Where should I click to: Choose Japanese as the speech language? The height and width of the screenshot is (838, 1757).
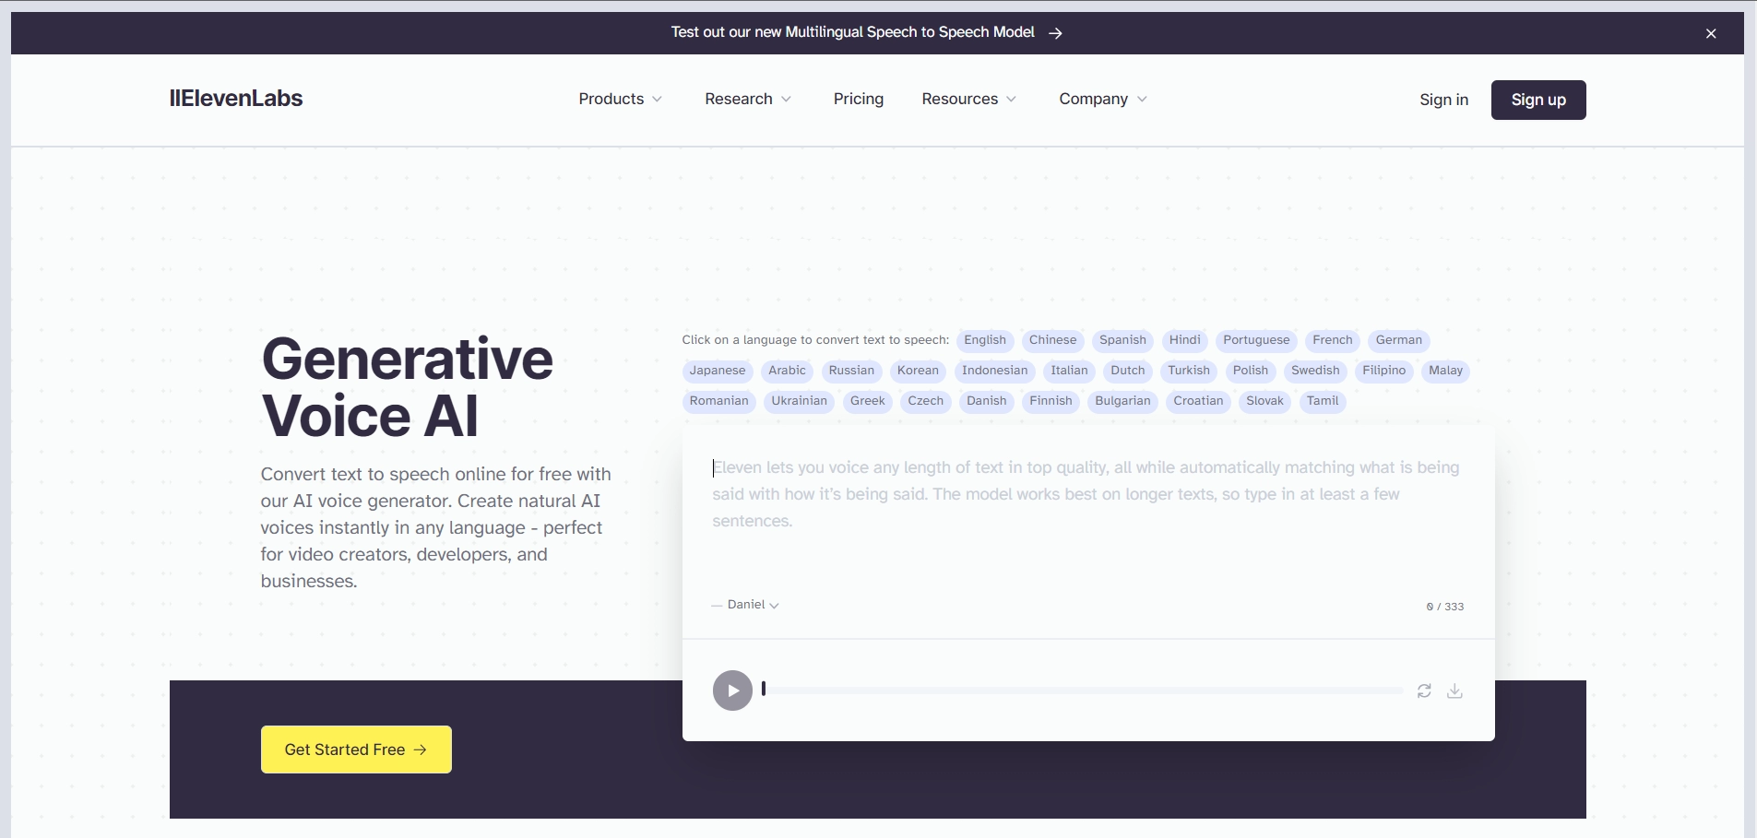tap(717, 371)
